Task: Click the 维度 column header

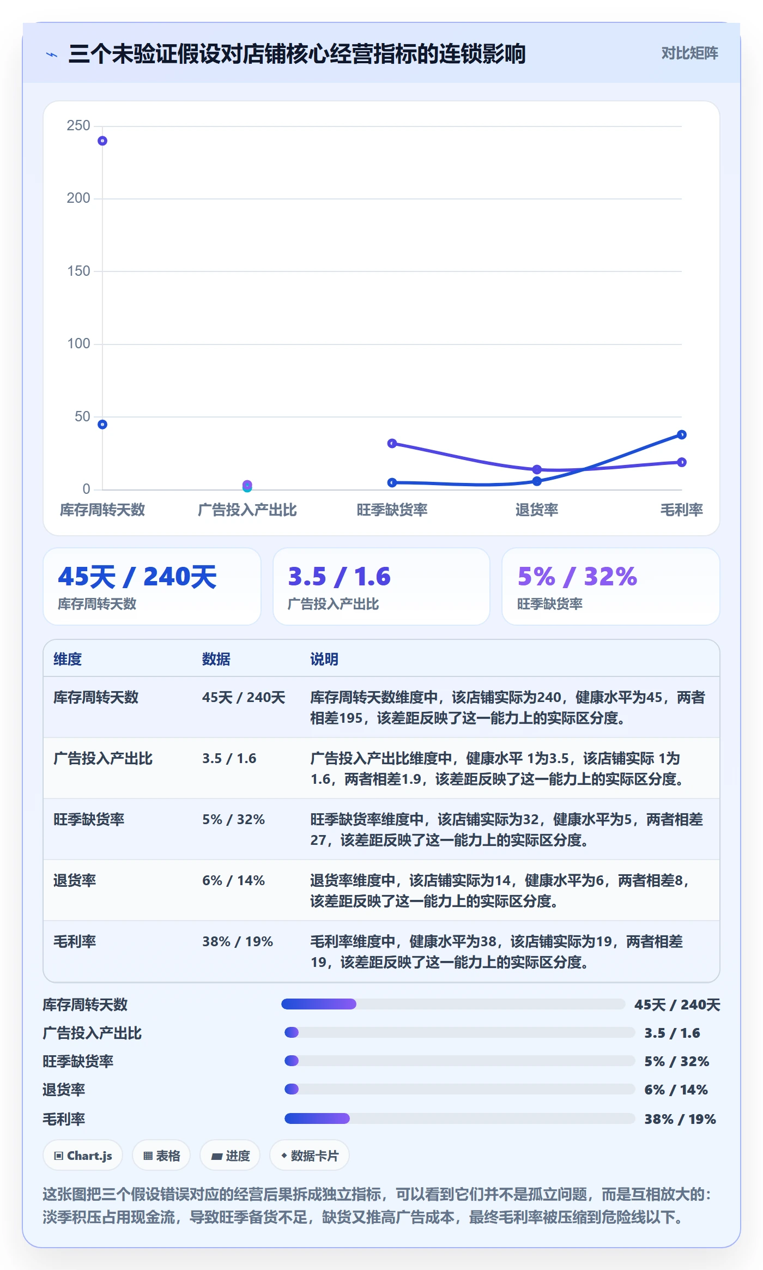Action: pyautogui.click(x=68, y=659)
